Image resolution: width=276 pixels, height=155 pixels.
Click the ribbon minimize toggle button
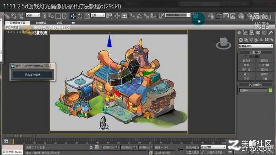point(73,23)
